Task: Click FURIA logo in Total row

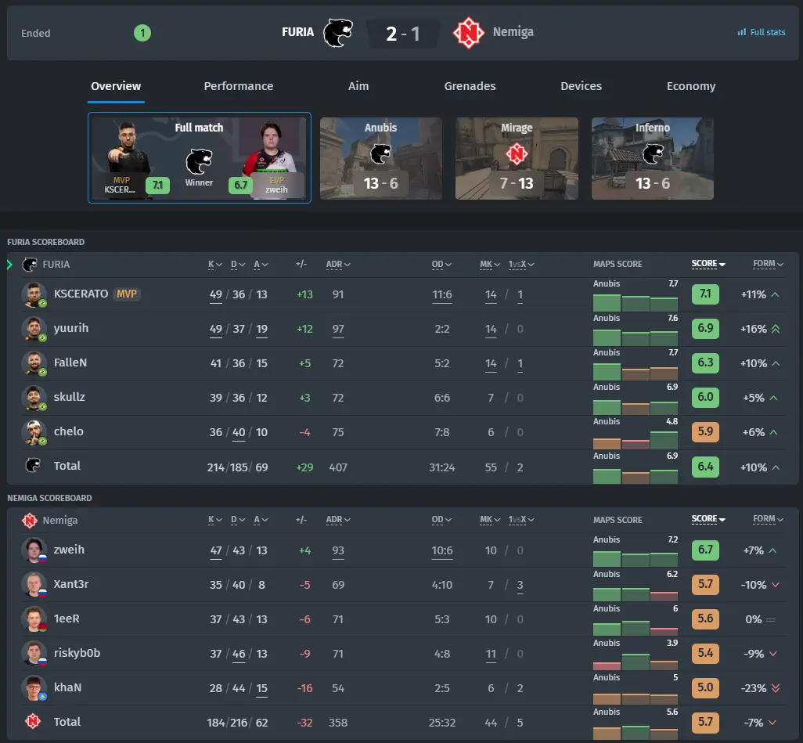Action: 33,465
